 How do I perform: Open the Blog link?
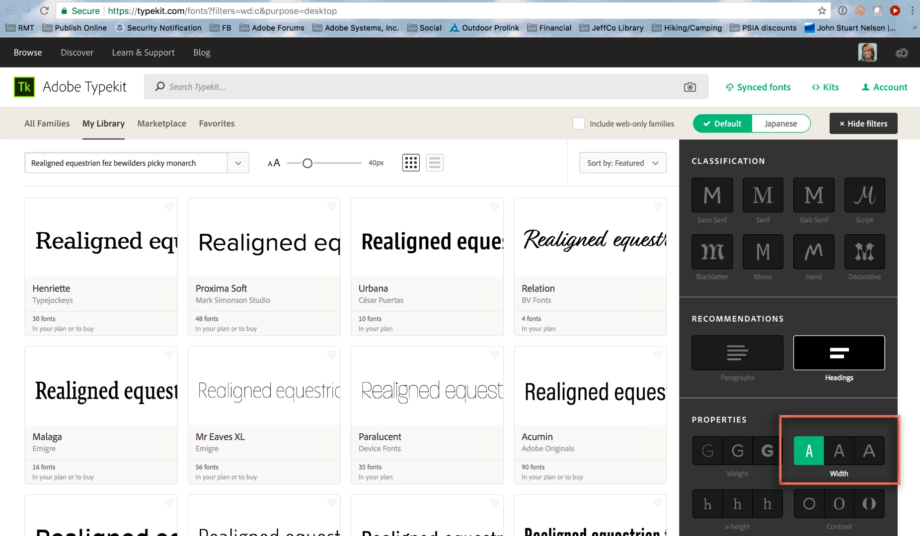202,53
